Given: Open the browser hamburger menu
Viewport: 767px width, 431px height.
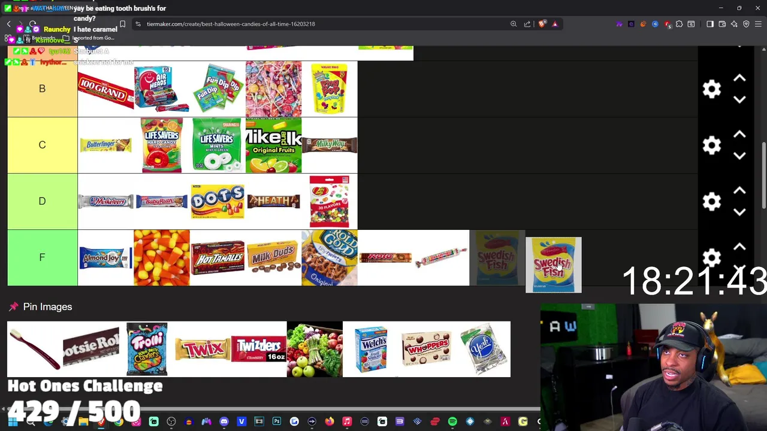Looking at the screenshot, I should [758, 24].
